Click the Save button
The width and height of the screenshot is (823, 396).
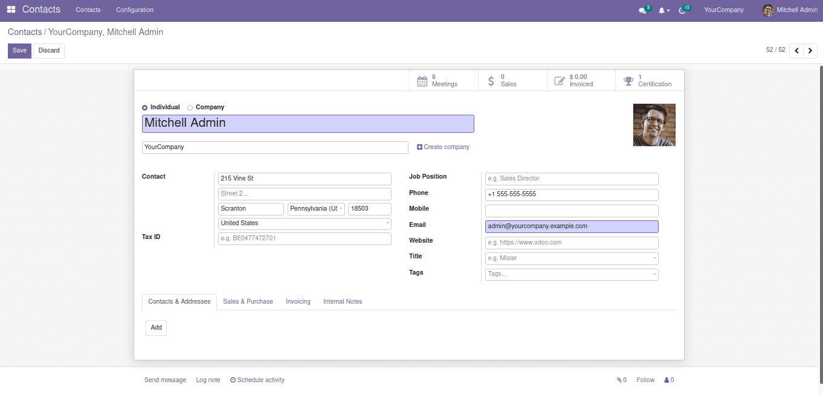[19, 51]
